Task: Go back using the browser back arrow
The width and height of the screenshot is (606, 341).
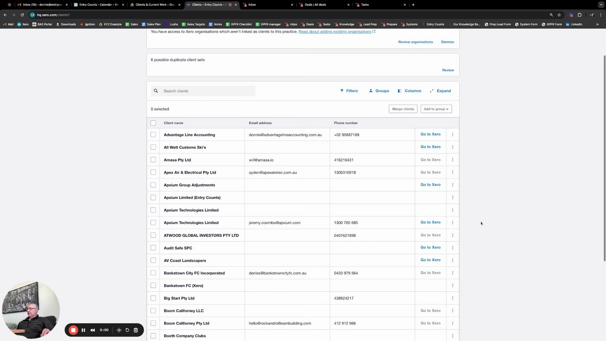Action: coord(5,15)
